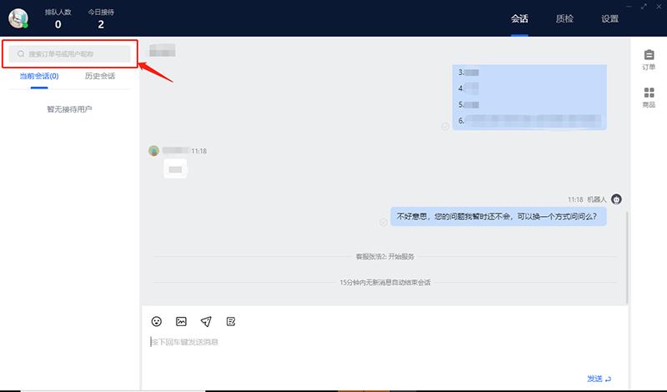Open the 商品 products panel
The image size is (667, 392).
tap(649, 98)
